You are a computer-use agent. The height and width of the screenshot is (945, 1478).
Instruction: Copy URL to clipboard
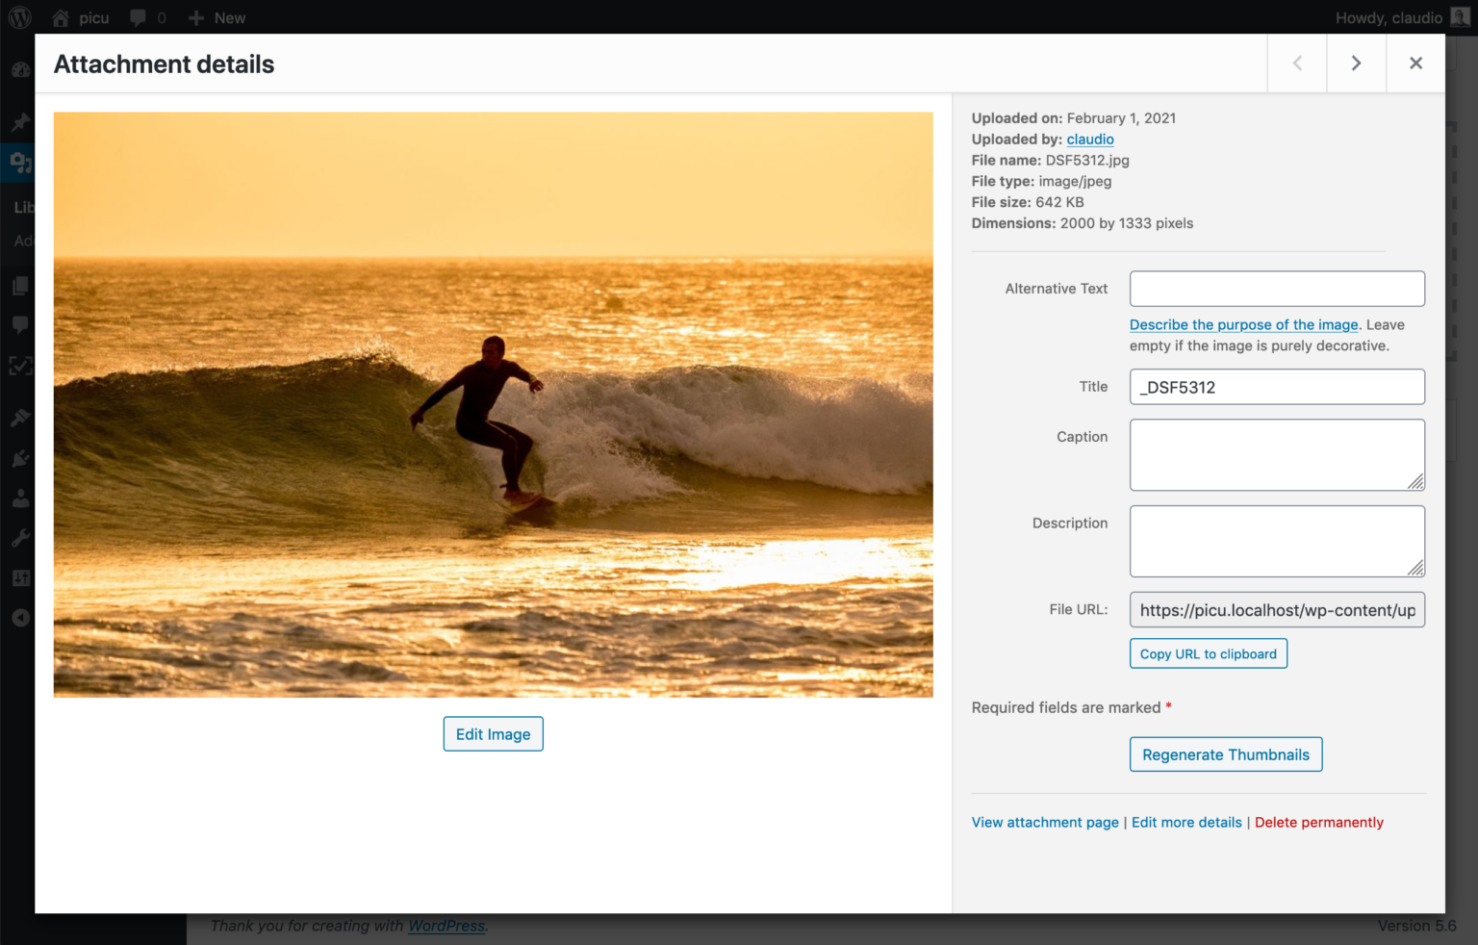pos(1208,653)
